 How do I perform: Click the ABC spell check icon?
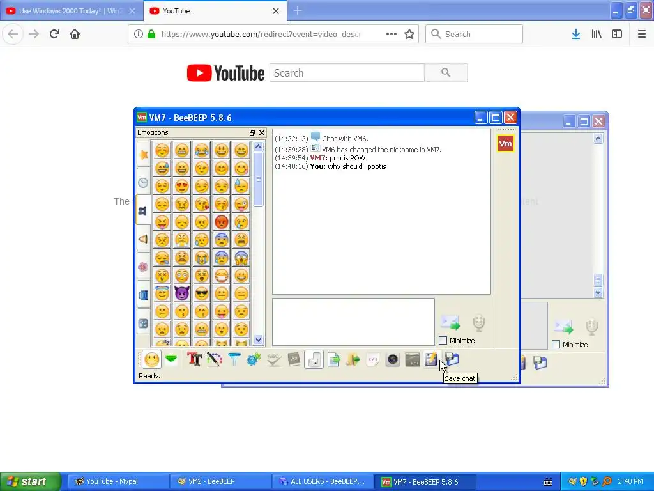coord(273,359)
